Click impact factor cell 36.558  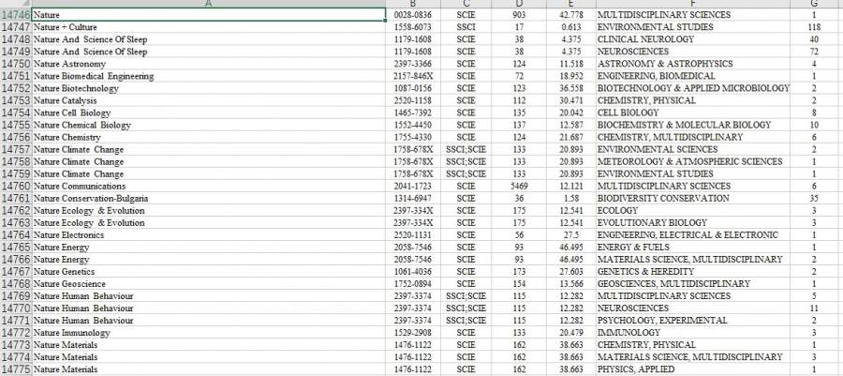coord(571,88)
